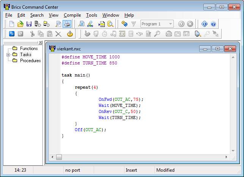Open a file using the folder icon
The height and width of the screenshot is (177, 244).
coord(20,24)
